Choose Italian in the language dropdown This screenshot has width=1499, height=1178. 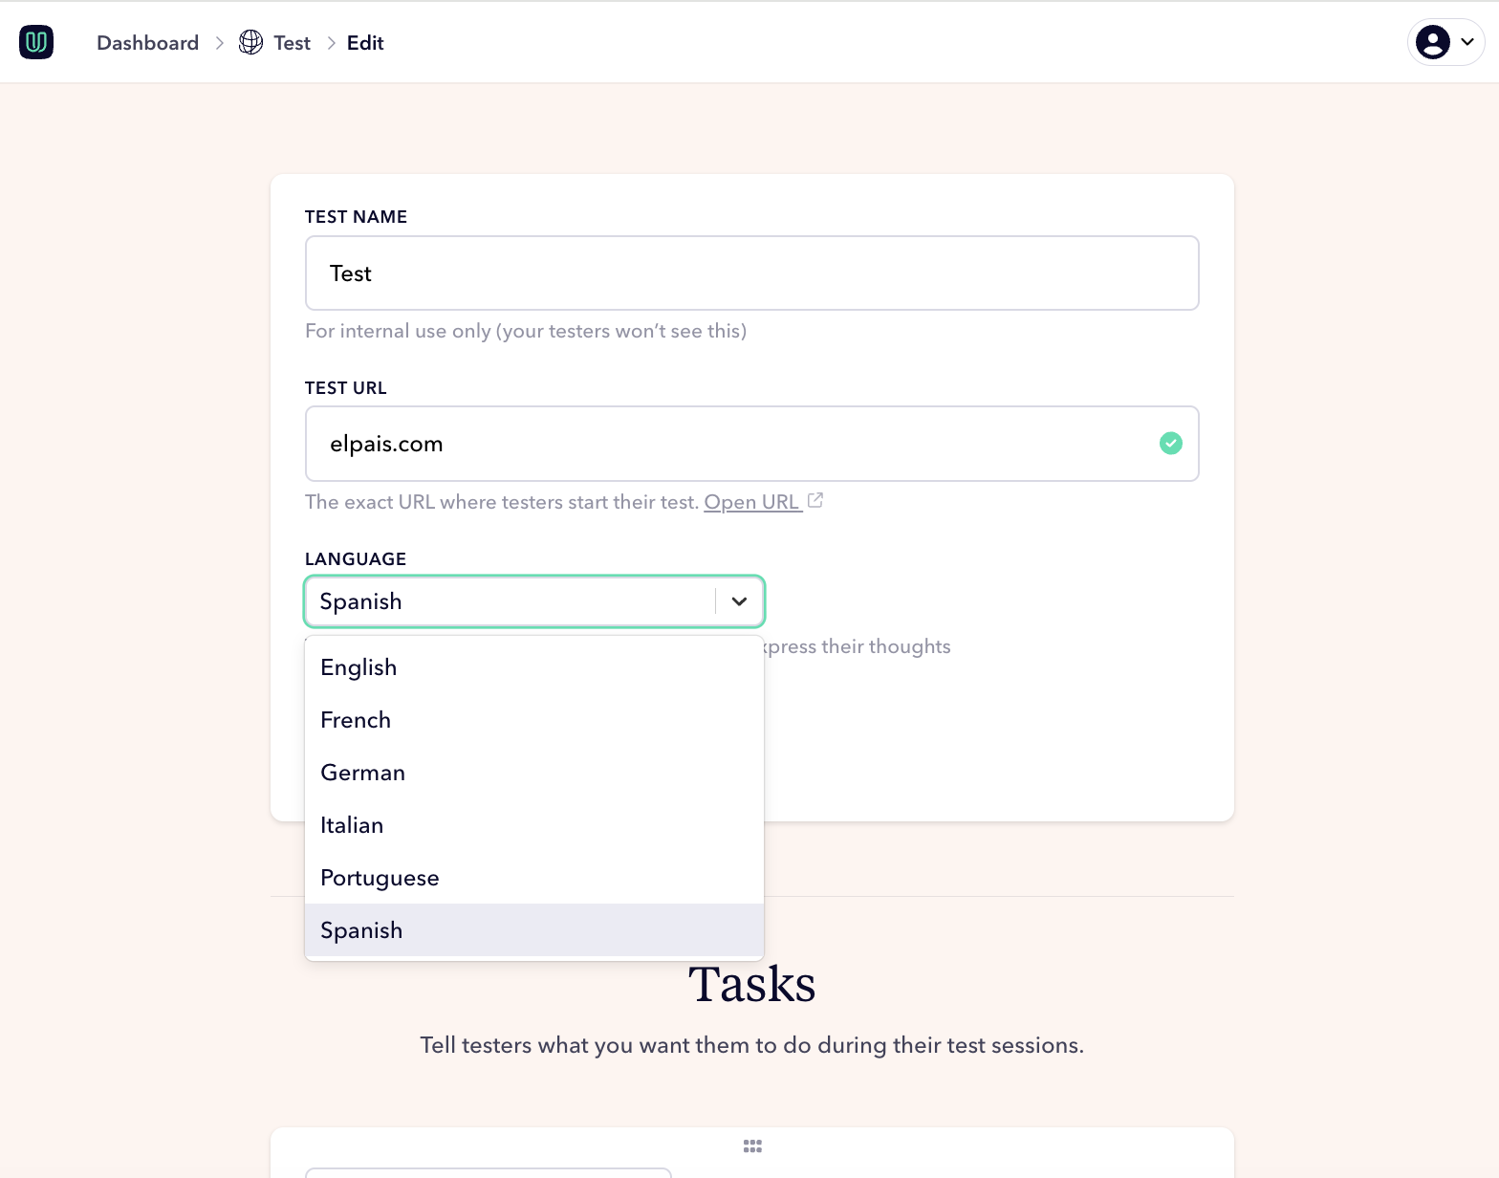click(534, 825)
